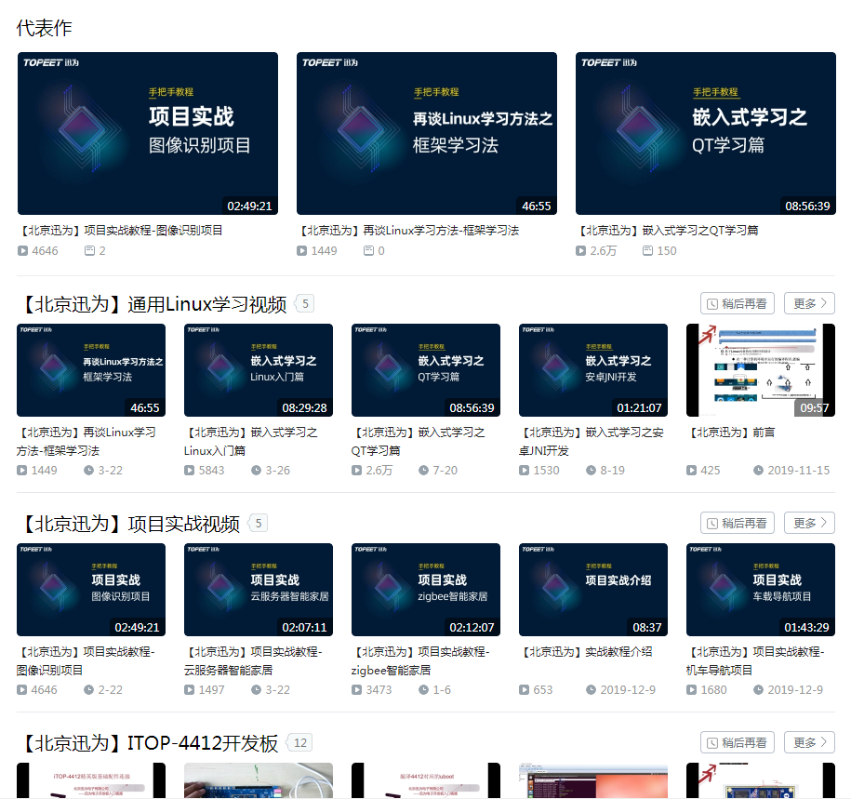Viewport: 851px width, 799px height.
Task: Click the play-count icon beside 425
Action: (x=691, y=470)
